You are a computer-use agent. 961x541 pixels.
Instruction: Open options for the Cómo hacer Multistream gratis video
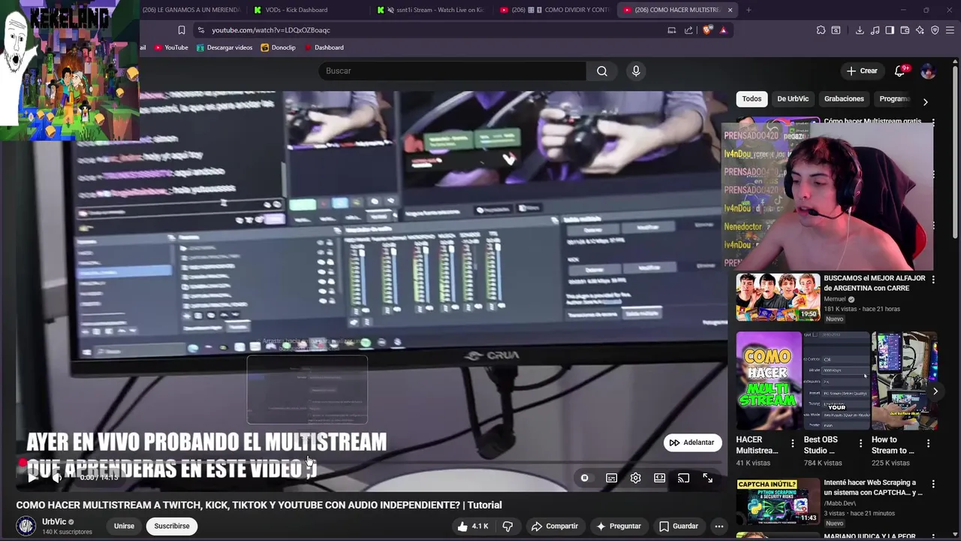point(933,122)
